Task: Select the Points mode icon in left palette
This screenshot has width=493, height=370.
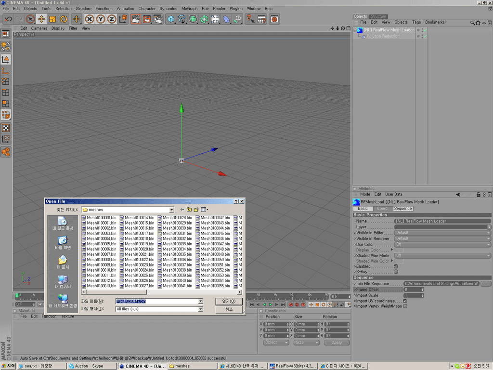Action: point(6,81)
